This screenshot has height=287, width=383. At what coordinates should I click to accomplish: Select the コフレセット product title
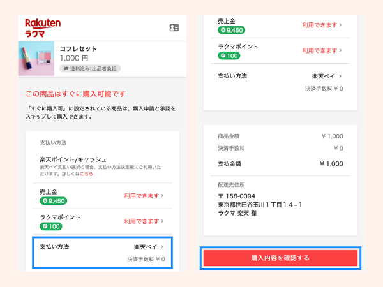point(78,49)
